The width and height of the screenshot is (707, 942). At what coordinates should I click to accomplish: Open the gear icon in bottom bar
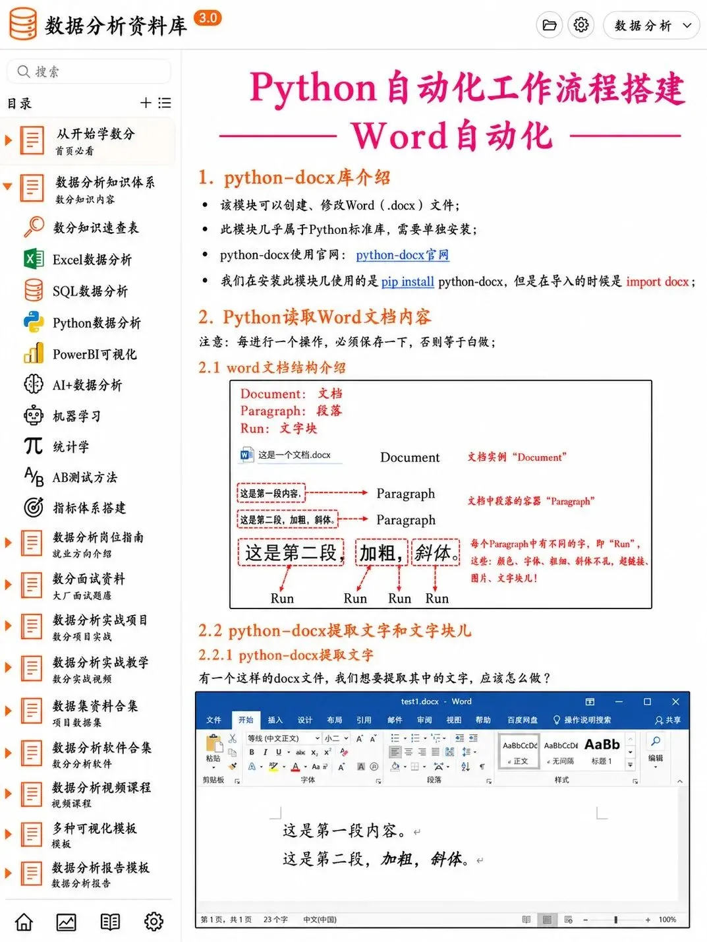click(x=154, y=922)
